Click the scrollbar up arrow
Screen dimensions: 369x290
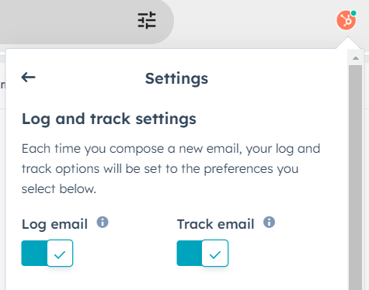356,58
